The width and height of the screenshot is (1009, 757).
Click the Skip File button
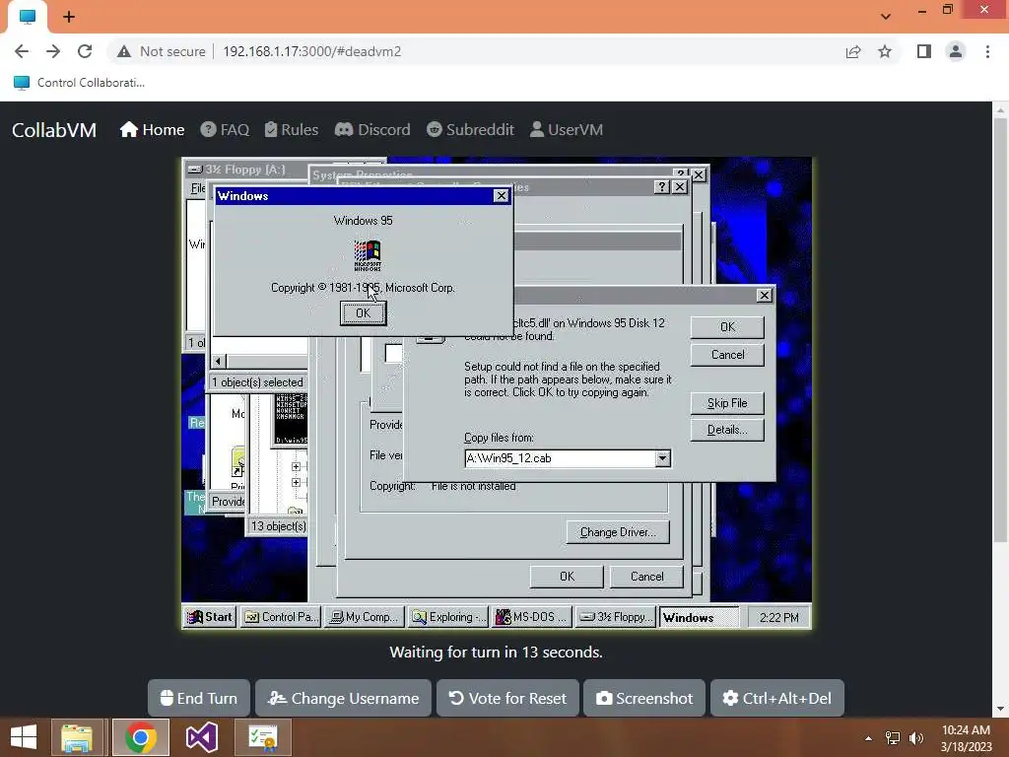[x=727, y=403]
